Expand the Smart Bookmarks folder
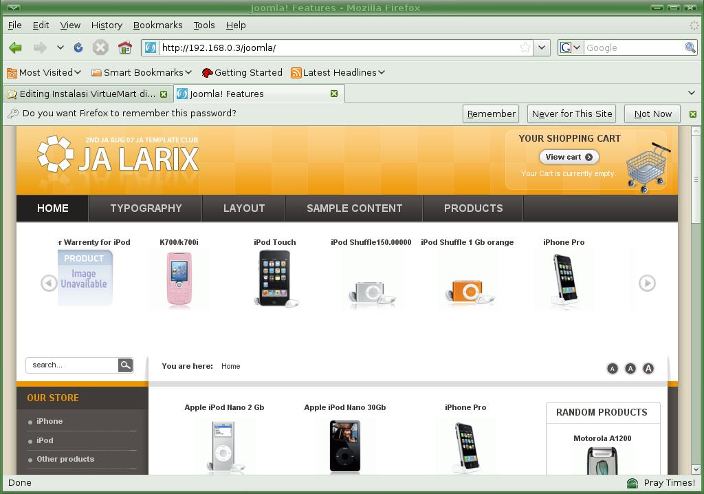704x494 pixels. (142, 72)
